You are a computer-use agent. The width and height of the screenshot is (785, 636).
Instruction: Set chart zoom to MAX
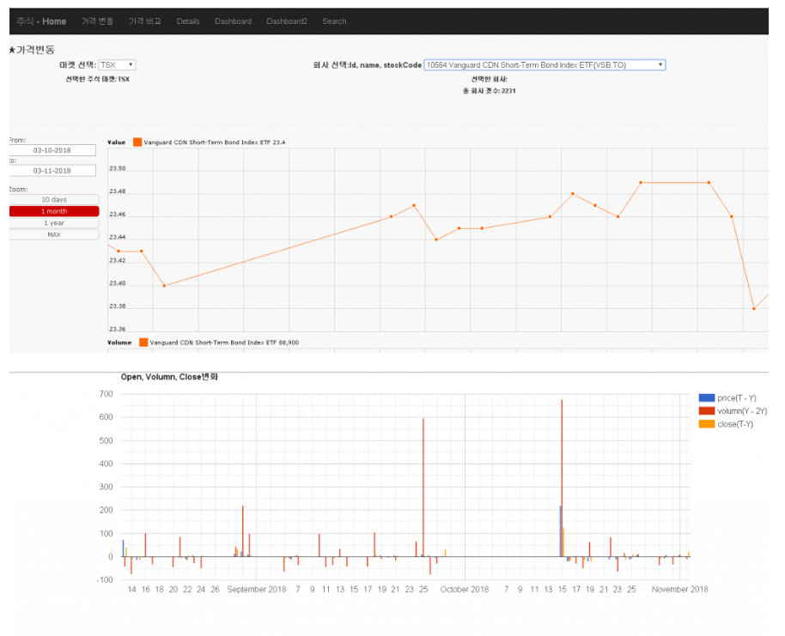(54, 234)
